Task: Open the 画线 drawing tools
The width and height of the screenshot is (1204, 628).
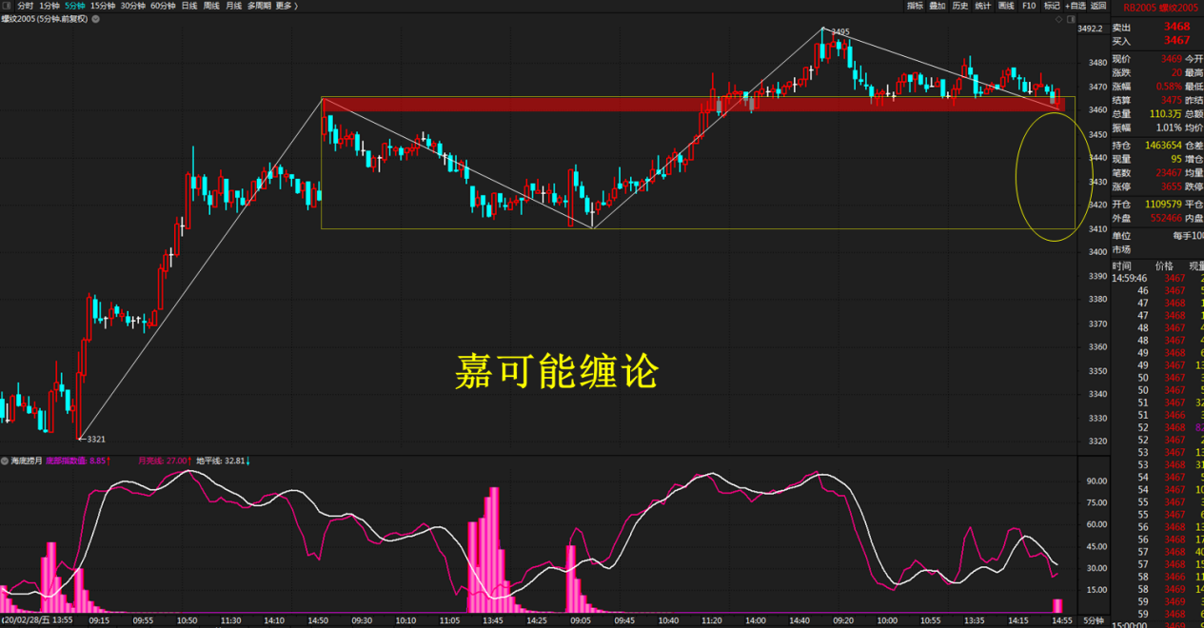Action: coord(1006,6)
